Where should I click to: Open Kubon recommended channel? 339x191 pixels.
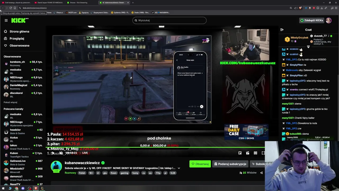coord(23,155)
